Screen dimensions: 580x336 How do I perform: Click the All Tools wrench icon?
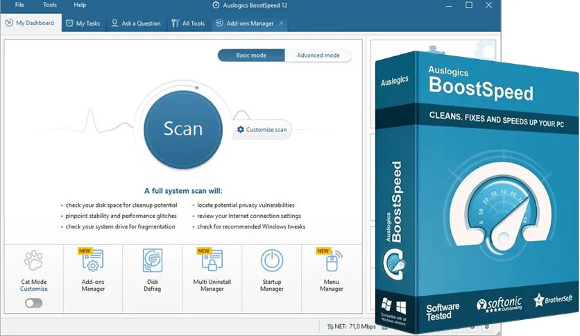(x=176, y=23)
